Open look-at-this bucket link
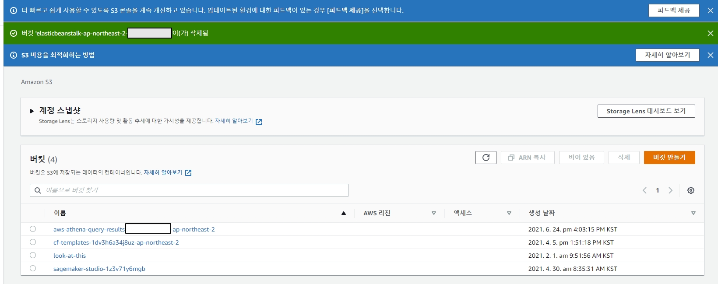The height and width of the screenshot is (284, 718). click(70, 256)
